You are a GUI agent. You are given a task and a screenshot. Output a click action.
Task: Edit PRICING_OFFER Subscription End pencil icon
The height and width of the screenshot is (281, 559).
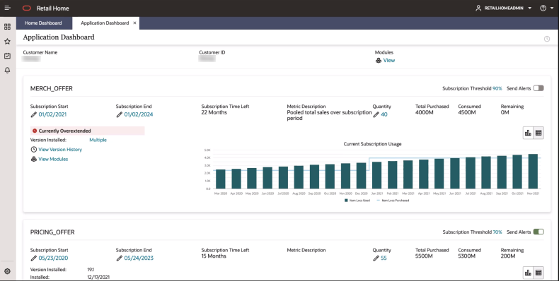tap(120, 258)
